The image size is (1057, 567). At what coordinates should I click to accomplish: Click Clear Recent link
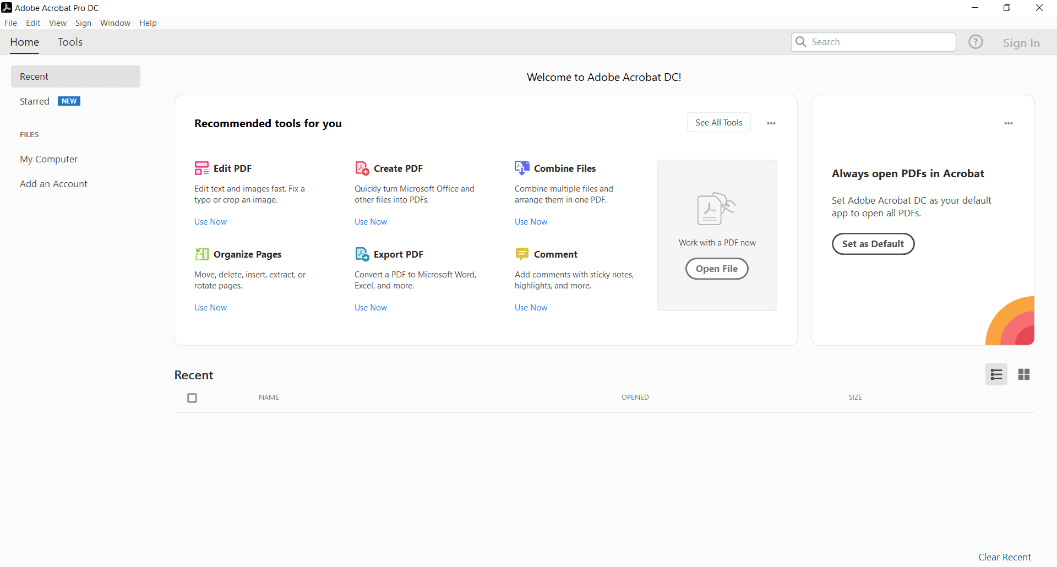click(1005, 557)
